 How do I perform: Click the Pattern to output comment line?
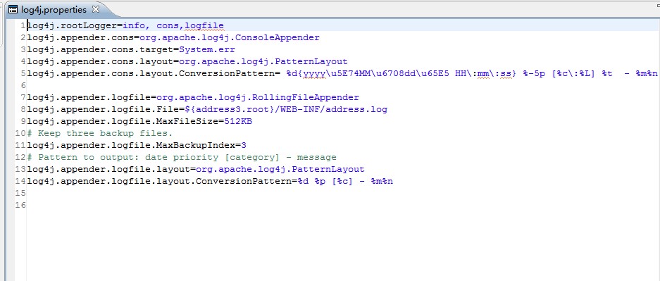pyautogui.click(x=182, y=157)
